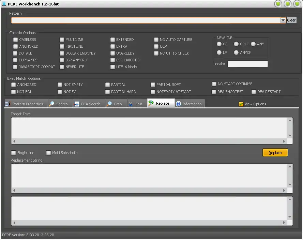Screen dimensions: 303x240
Task: Click the Pattern Properties tab icon
Action: tap(8, 104)
